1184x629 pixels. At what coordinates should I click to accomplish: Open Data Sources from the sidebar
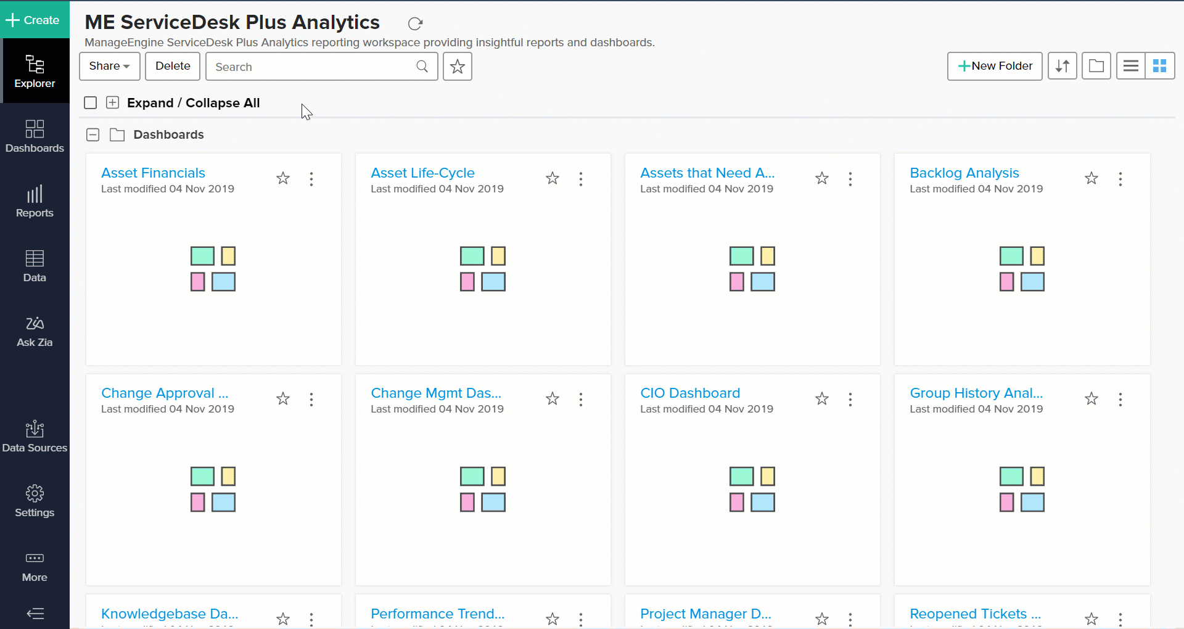[35, 437]
